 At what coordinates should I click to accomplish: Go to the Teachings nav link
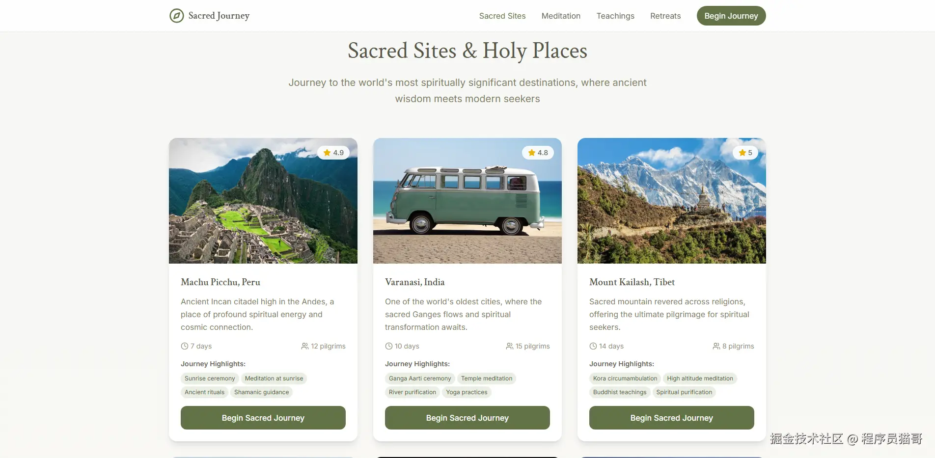615,16
